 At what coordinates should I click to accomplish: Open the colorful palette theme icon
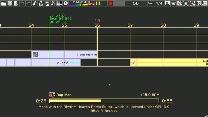pyautogui.click(x=180, y=3)
